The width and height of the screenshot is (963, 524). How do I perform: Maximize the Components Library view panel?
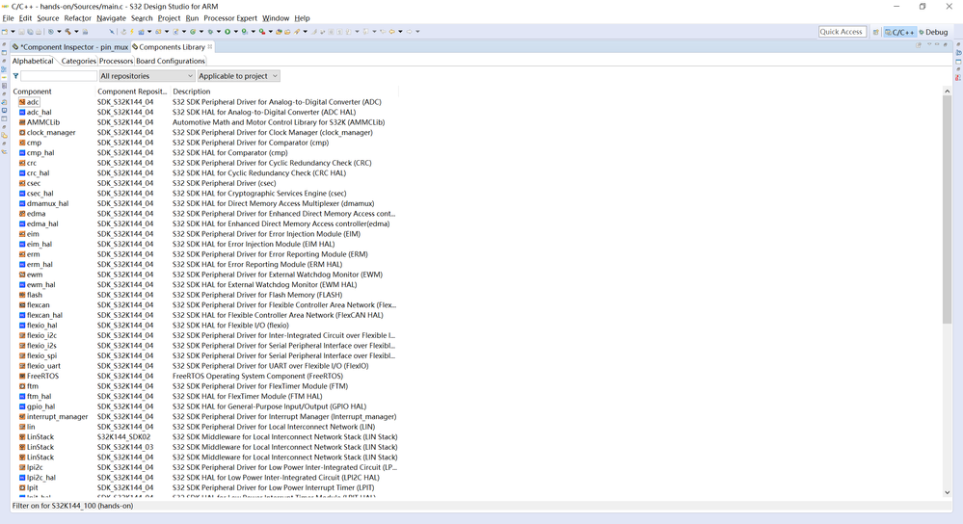click(946, 45)
